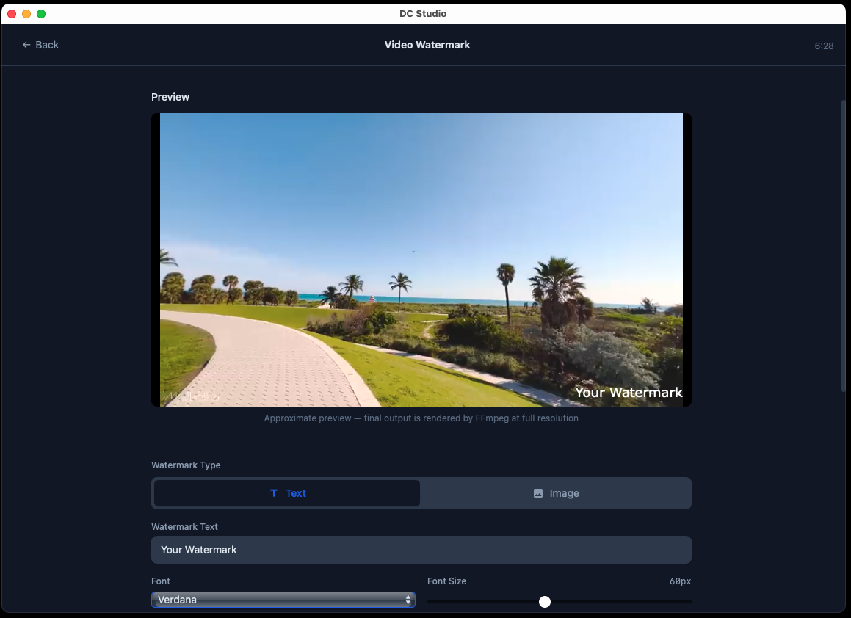Click the Back button

(40, 45)
